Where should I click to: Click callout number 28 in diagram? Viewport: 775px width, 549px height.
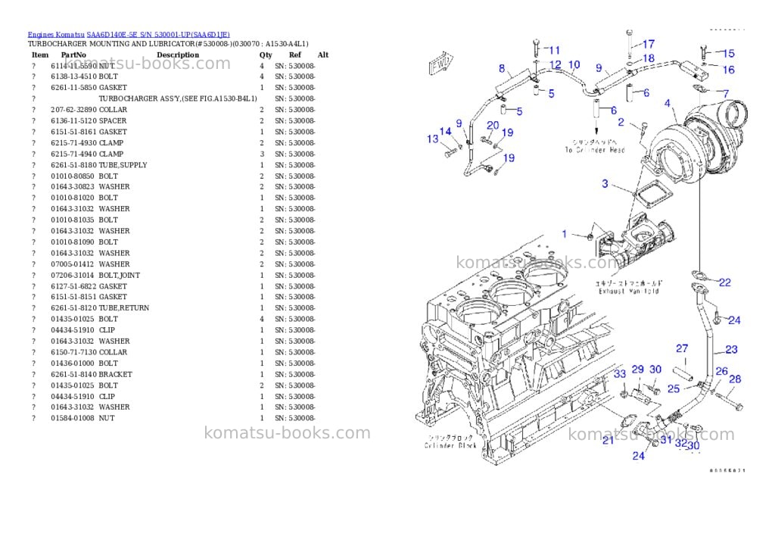click(735, 379)
